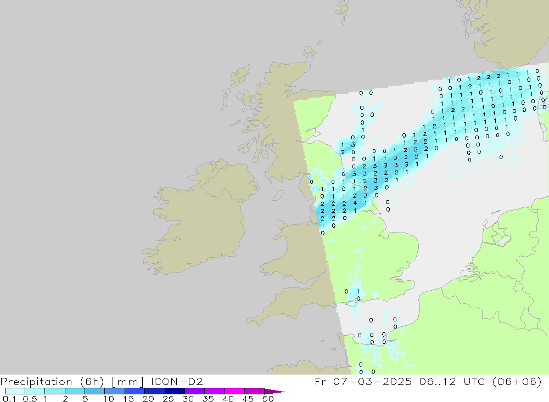
Task: Click the precipitation value 4 on the map
Action: click(x=355, y=203)
